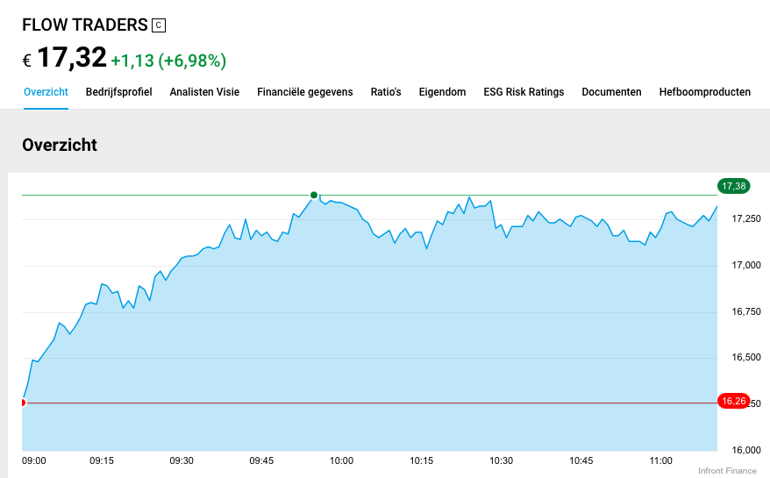The image size is (770, 478).
Task: Click the 16,750 price axis label
Action: [x=746, y=312]
